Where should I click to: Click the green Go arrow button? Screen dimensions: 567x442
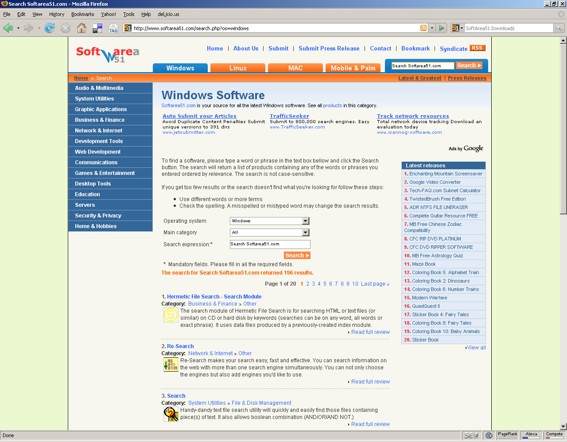(442, 28)
